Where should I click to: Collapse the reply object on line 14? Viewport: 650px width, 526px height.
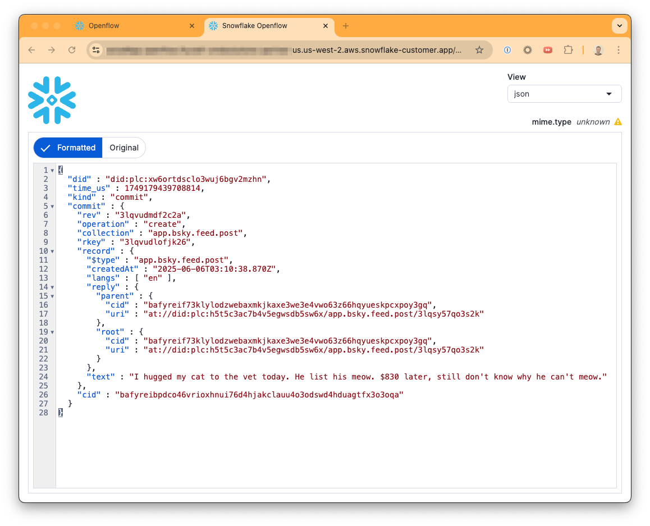click(x=52, y=287)
